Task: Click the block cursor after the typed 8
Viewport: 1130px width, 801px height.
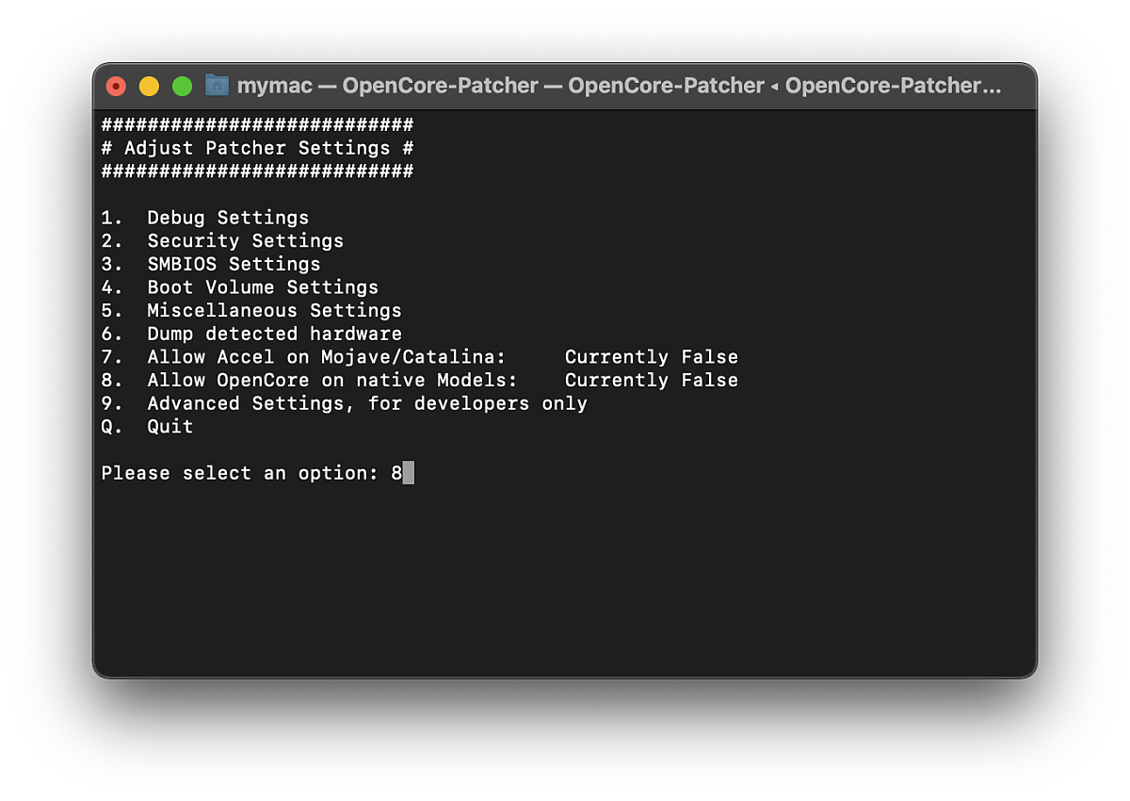Action: click(x=409, y=473)
